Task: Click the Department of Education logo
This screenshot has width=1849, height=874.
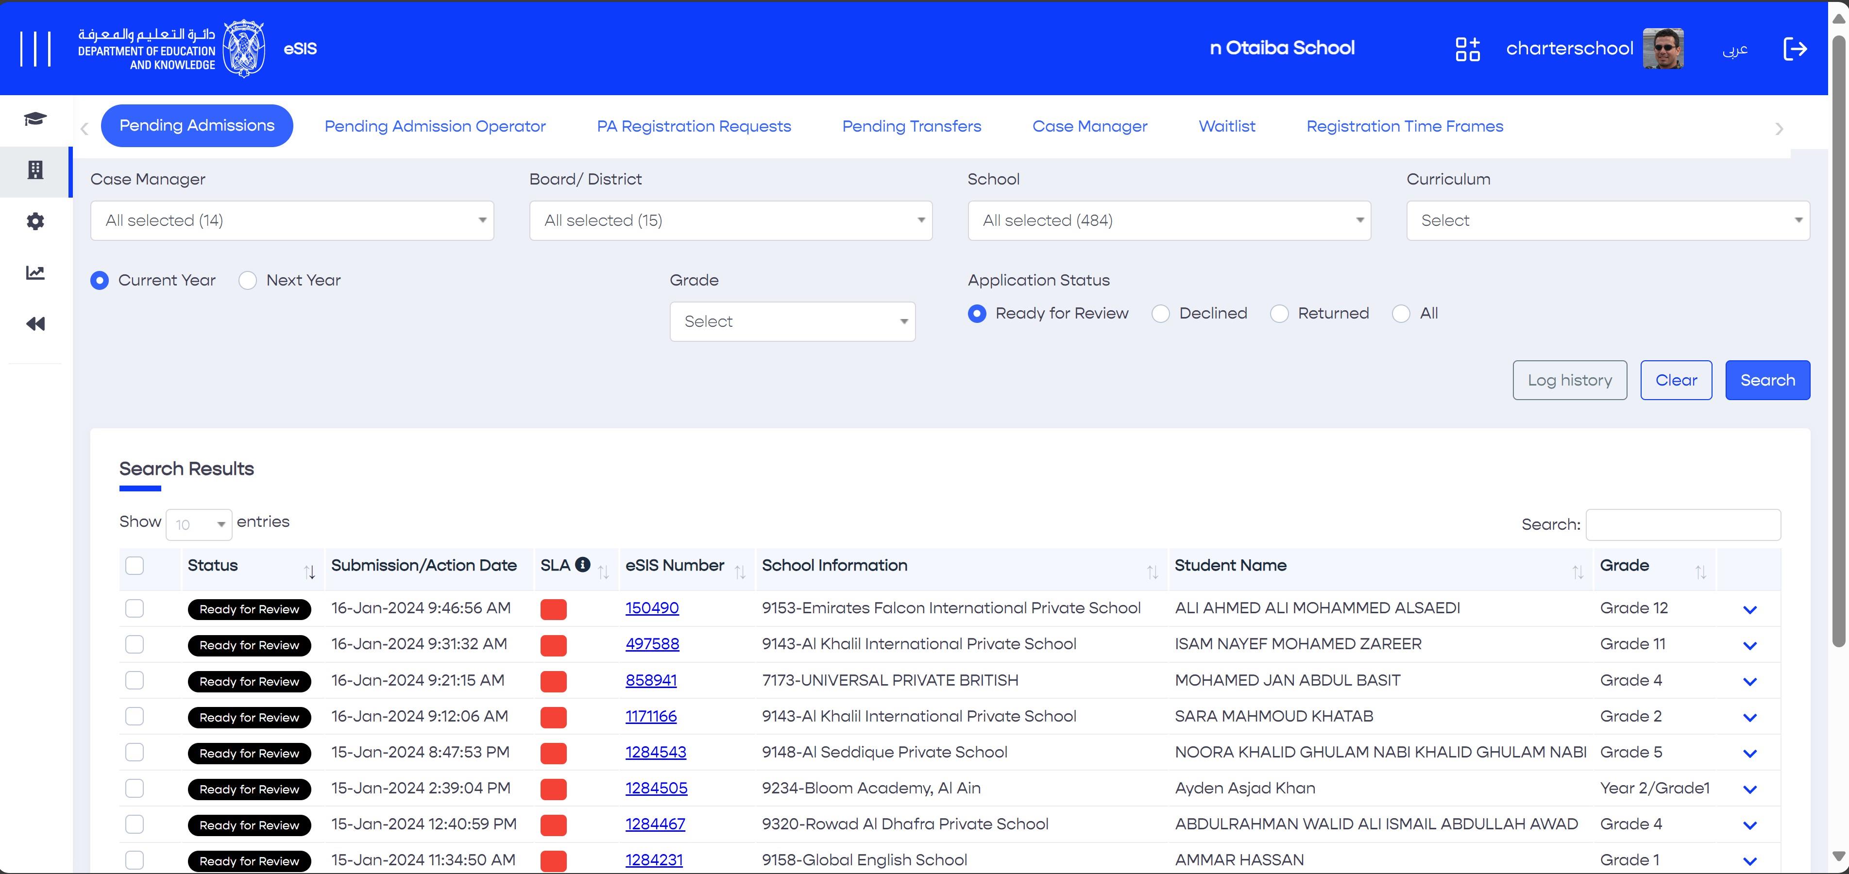Action: tap(171, 48)
